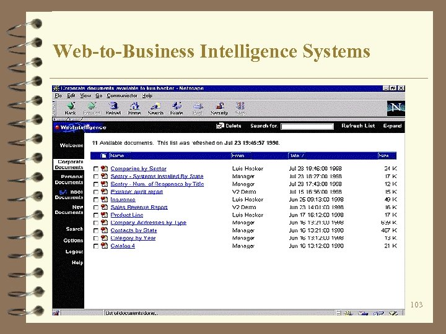This screenshot has height=334, width=446.
Task: Open Options in the sidebar
Action: tap(73, 240)
